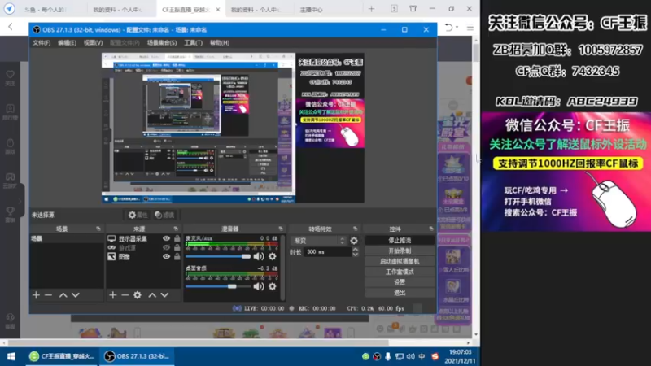Toggle the lock on 显示器采集 source

coord(177,238)
